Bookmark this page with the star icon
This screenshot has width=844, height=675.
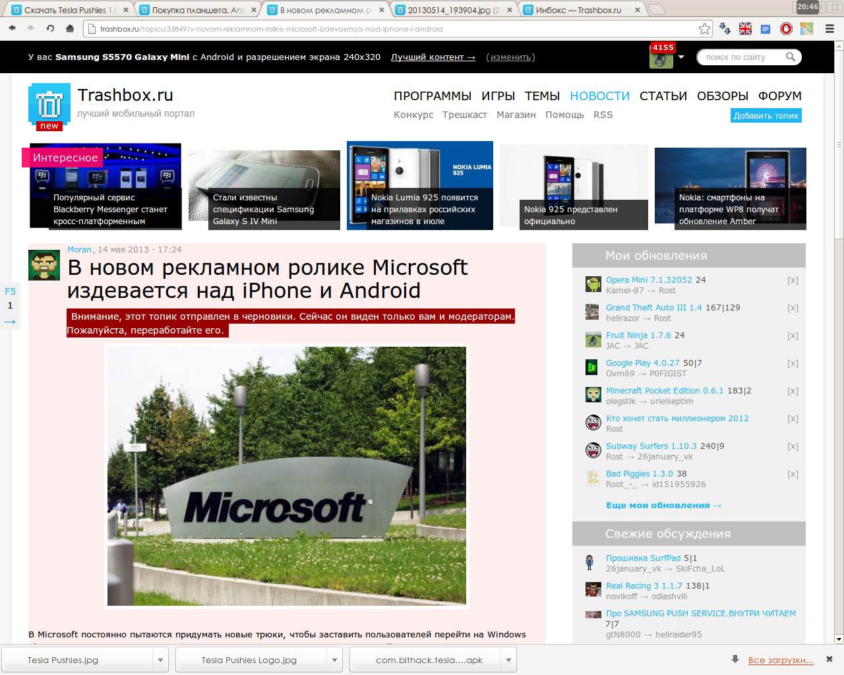704,28
